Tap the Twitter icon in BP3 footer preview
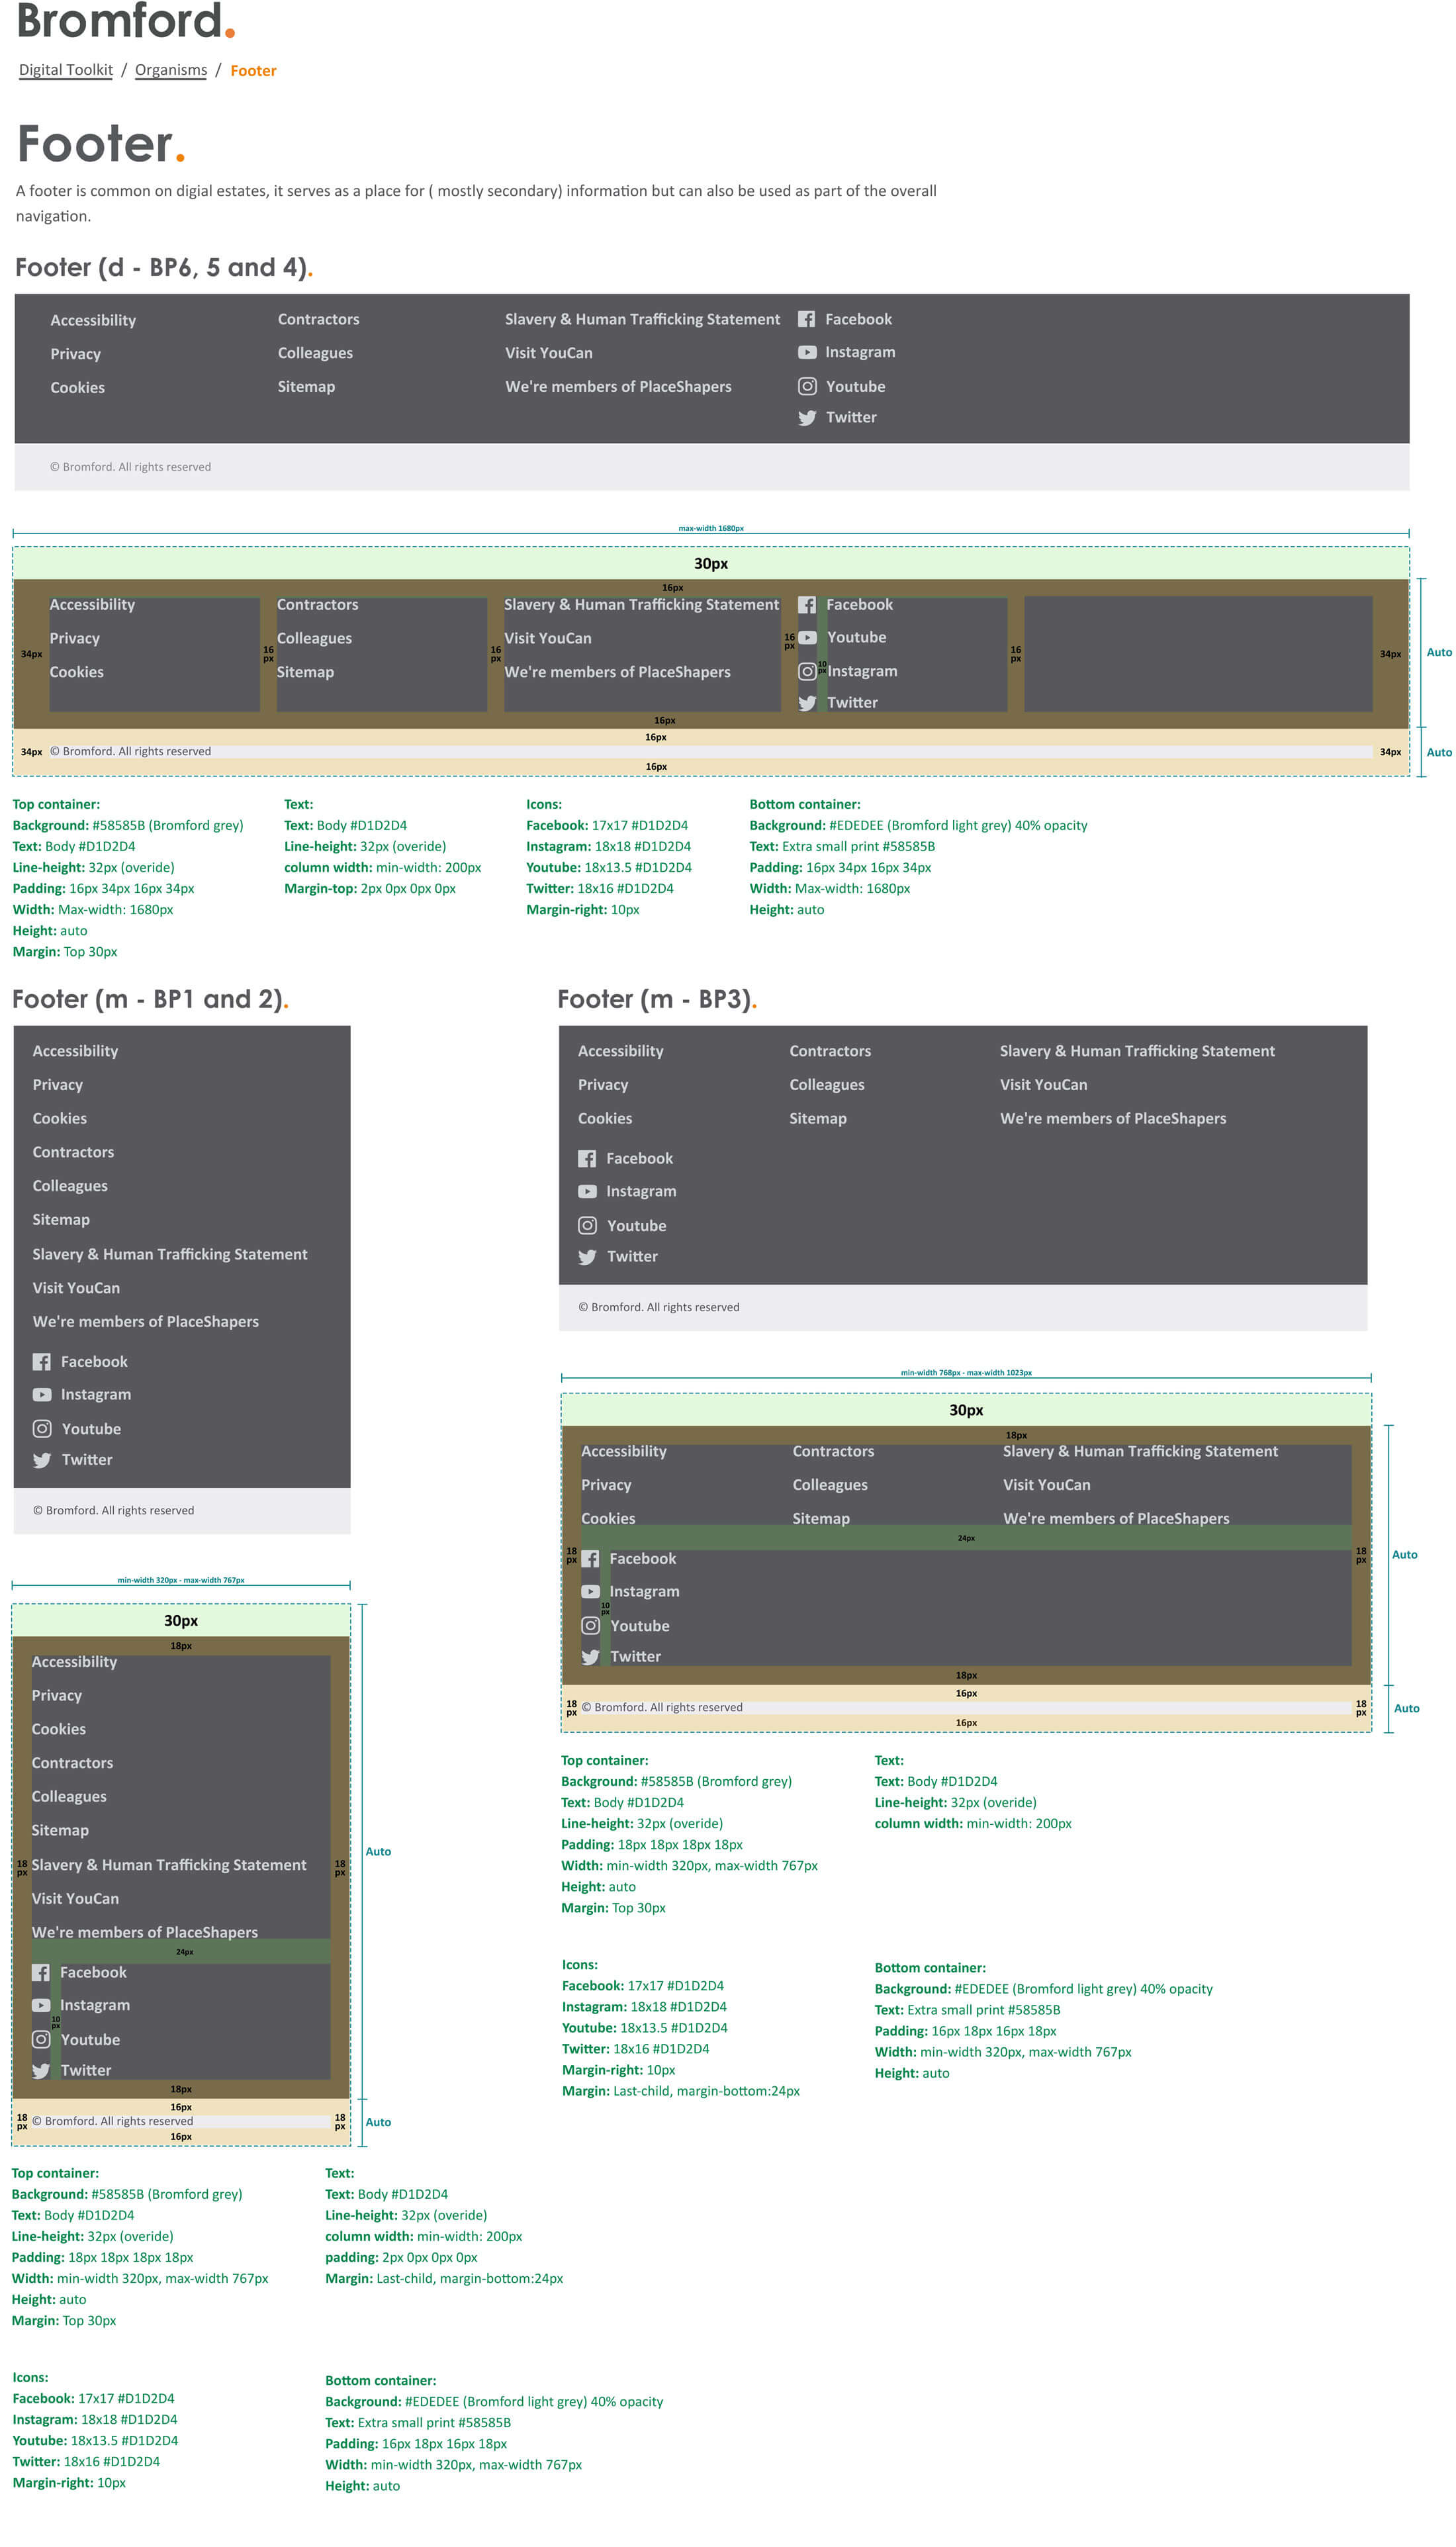This screenshot has width=1456, height=2547. 588,1257
